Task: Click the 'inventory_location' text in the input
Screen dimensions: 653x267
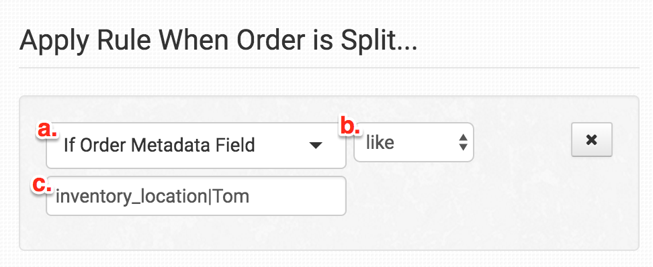Action: click(132, 197)
